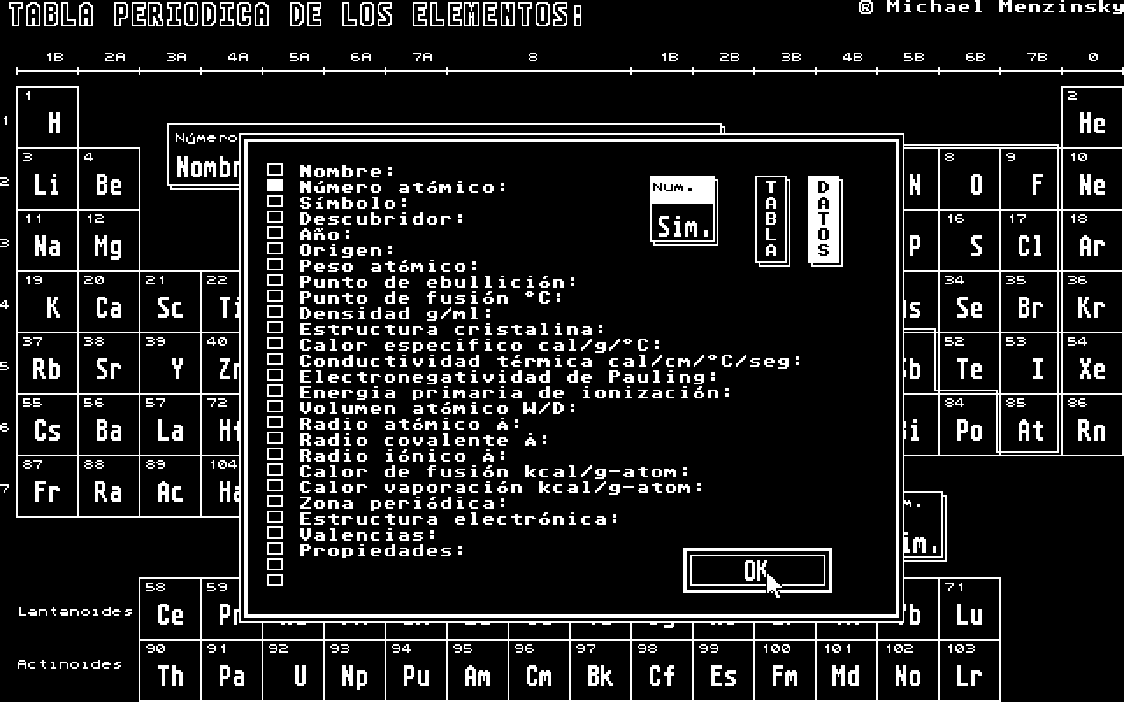
Task: Select the Helium (He) element cell
Action: [x=1092, y=118]
